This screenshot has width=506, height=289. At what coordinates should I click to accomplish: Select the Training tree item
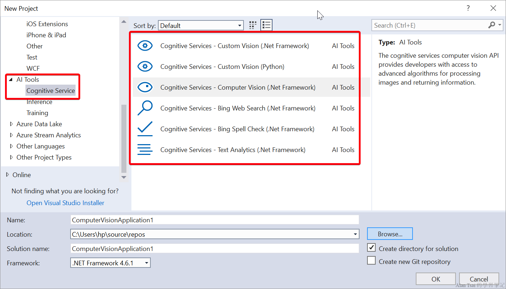37,113
